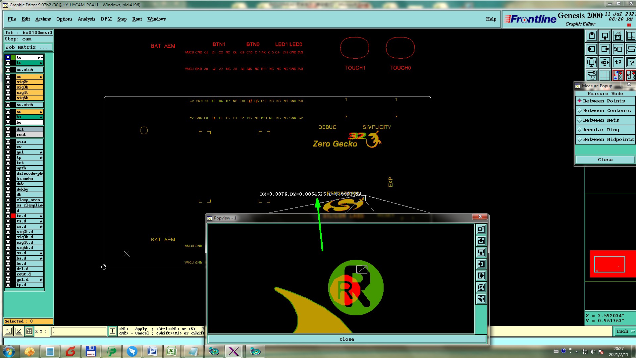
Task: Open the DFM menu
Action: pyautogui.click(x=106, y=19)
